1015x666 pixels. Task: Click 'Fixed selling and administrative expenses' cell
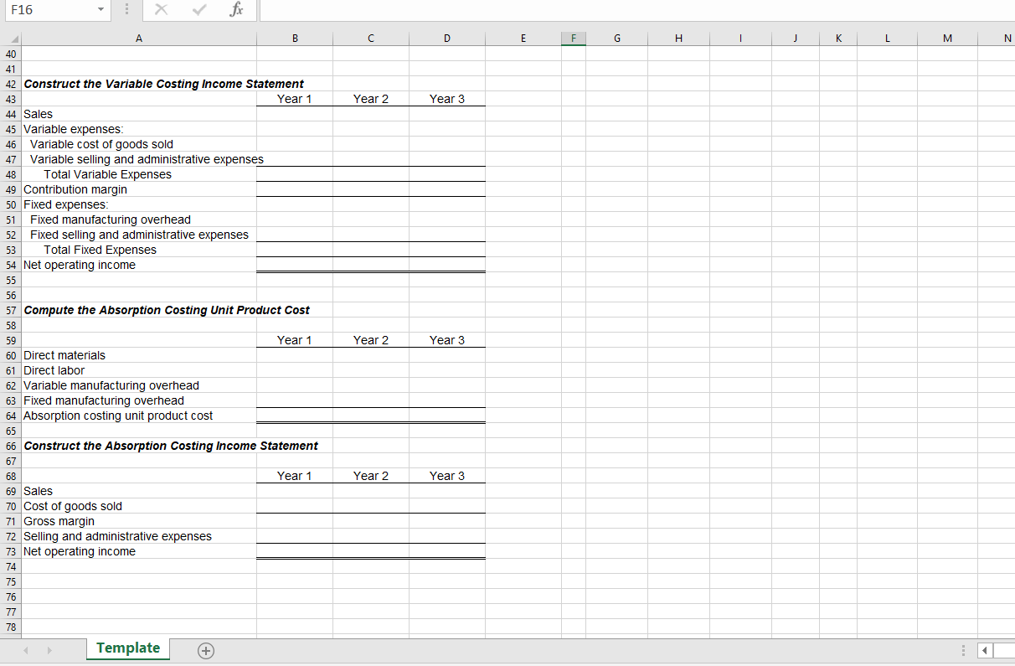point(139,235)
